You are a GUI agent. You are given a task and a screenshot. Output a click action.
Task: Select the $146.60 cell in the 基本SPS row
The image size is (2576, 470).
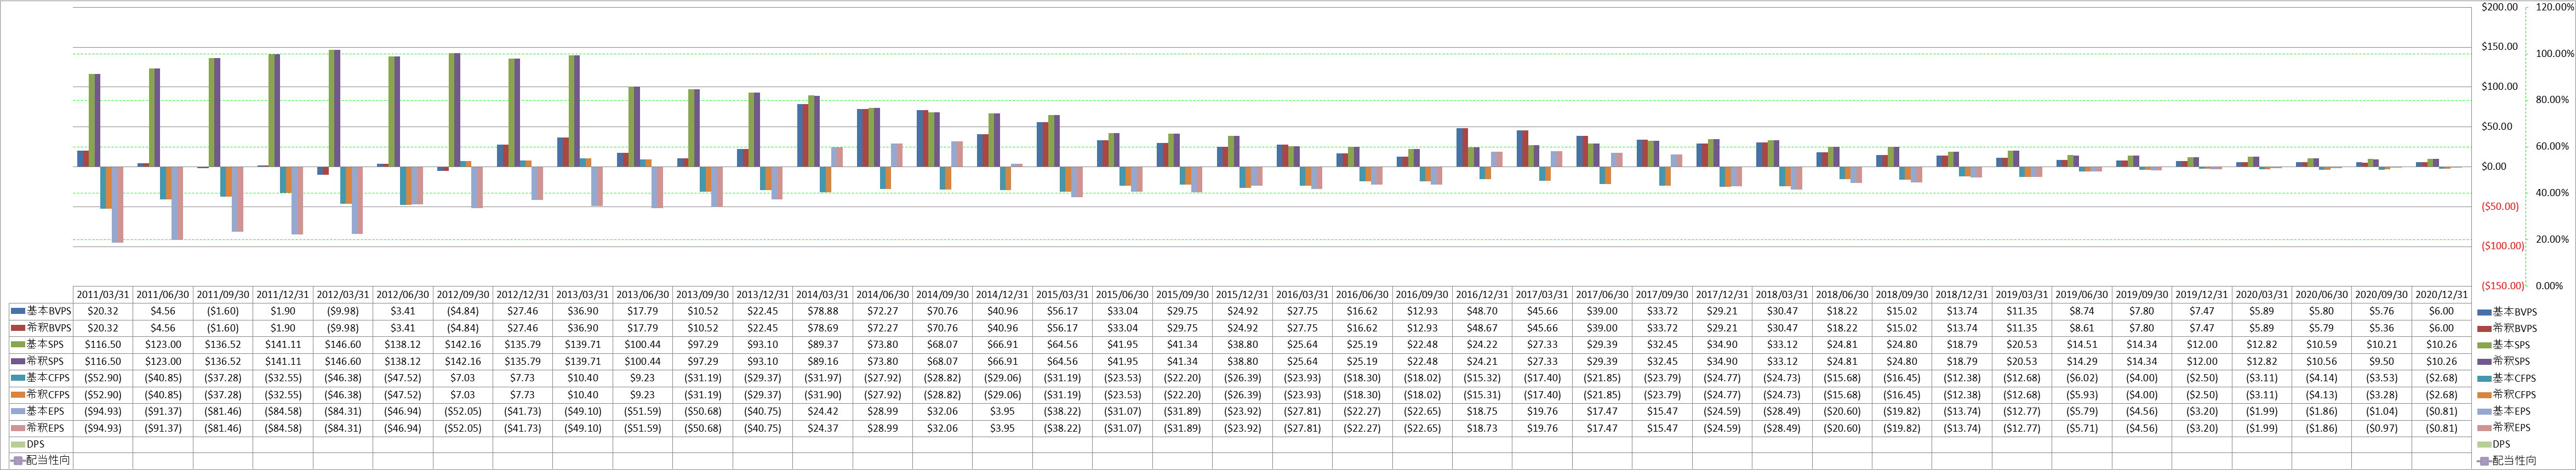click(343, 344)
